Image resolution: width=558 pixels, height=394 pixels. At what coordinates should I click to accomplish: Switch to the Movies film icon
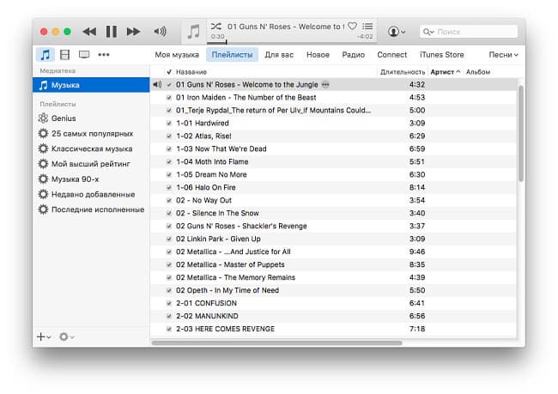point(64,55)
